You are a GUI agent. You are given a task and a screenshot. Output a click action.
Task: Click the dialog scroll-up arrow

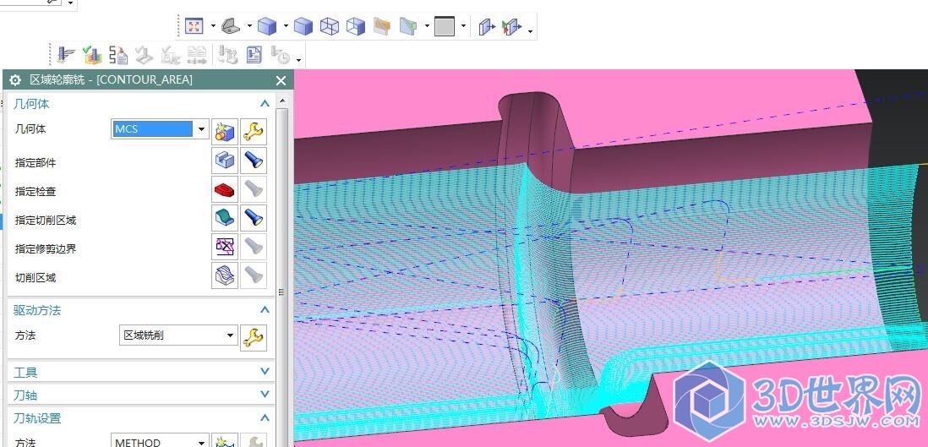click(x=282, y=101)
